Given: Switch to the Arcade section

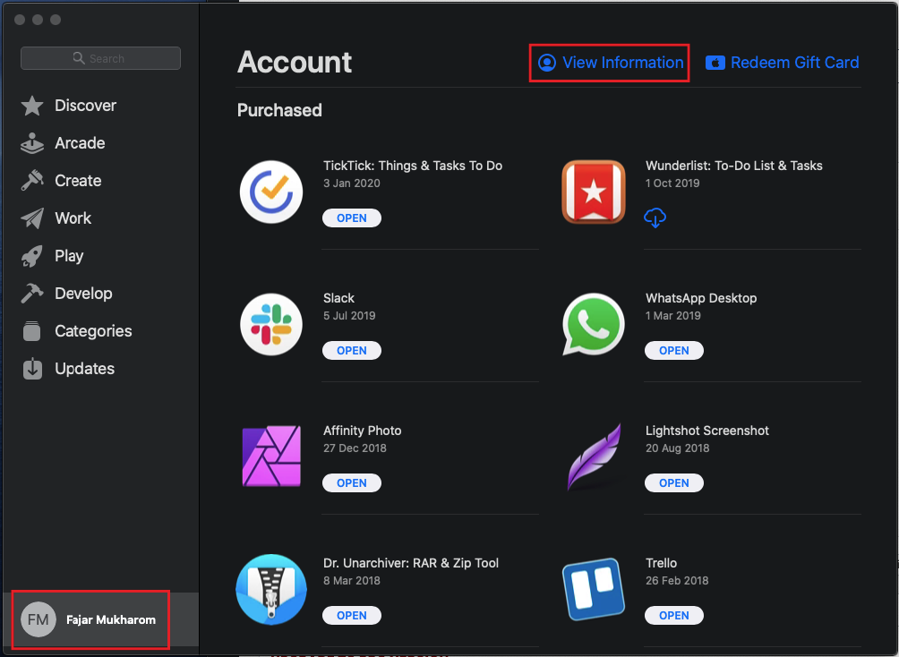Looking at the screenshot, I should tap(80, 143).
